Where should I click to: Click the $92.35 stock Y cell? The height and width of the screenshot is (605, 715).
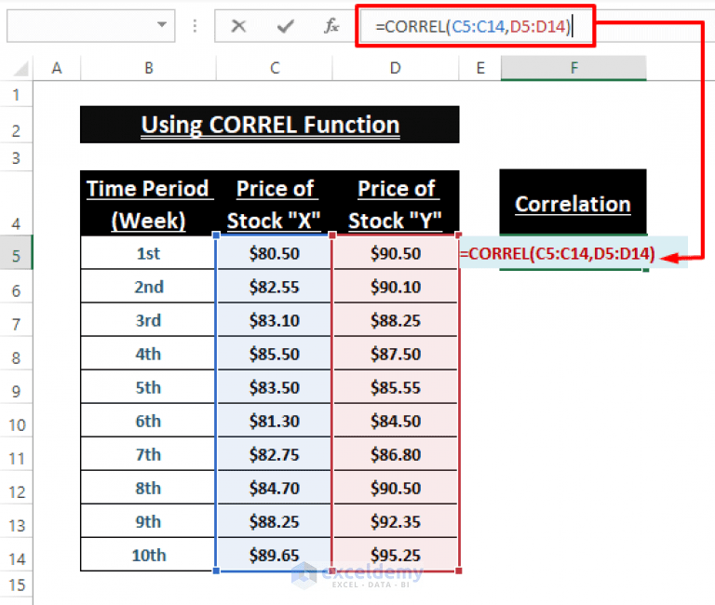coord(396,521)
